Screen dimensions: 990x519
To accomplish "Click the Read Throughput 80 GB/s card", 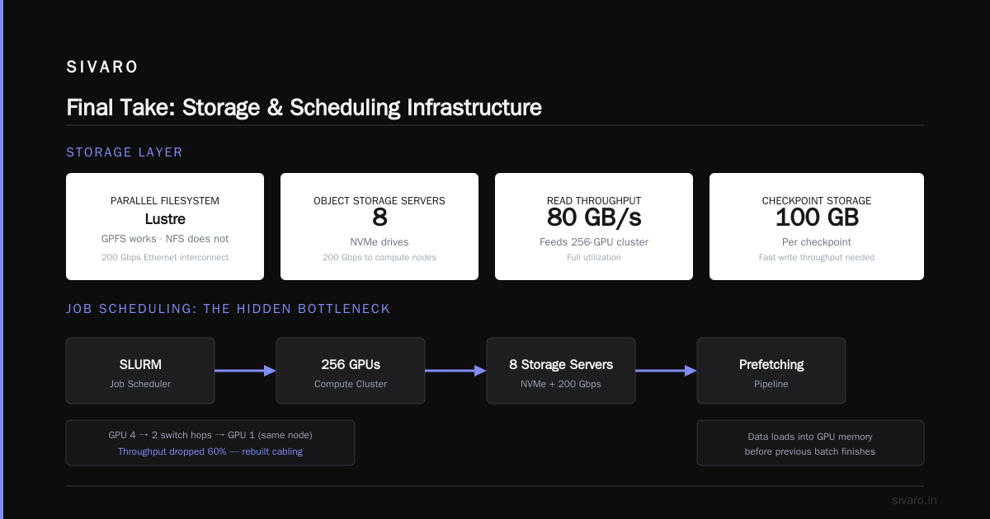I will [x=594, y=227].
